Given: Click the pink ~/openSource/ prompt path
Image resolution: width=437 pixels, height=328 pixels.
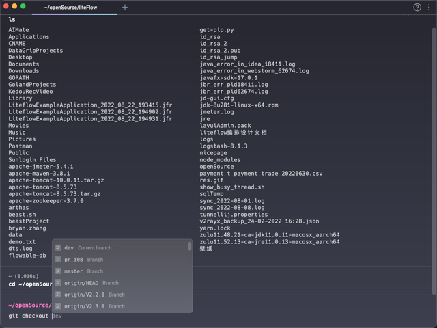Looking at the screenshot, I should [x=30, y=305].
